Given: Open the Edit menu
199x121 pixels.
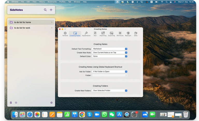Looking at the screenshot, I should tap(28, 2).
